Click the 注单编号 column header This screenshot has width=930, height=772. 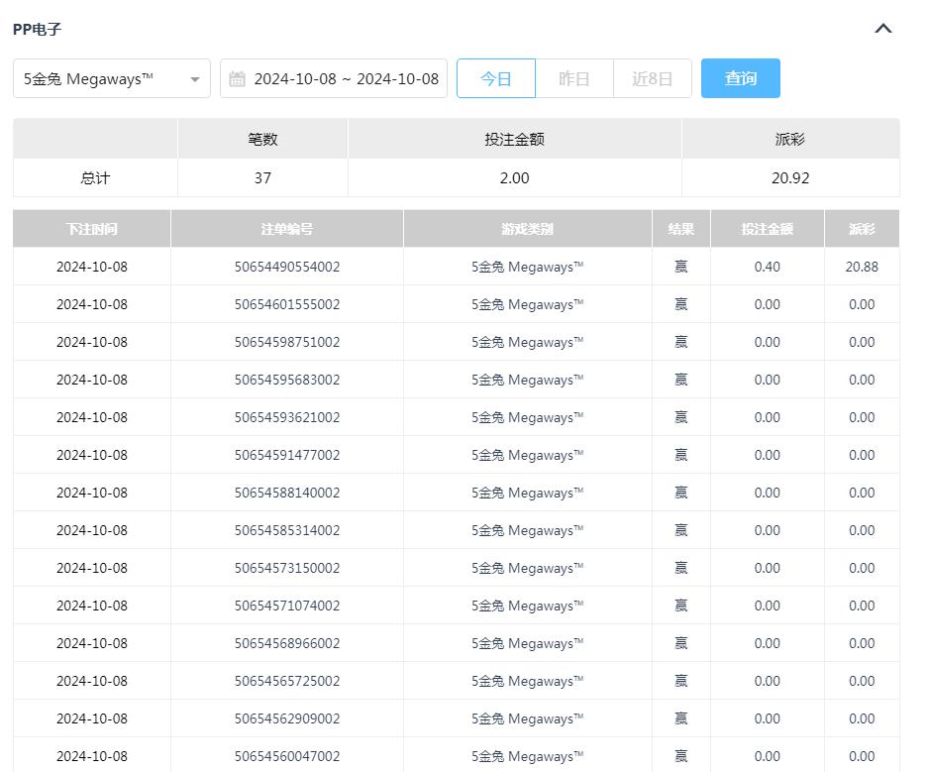(x=286, y=228)
